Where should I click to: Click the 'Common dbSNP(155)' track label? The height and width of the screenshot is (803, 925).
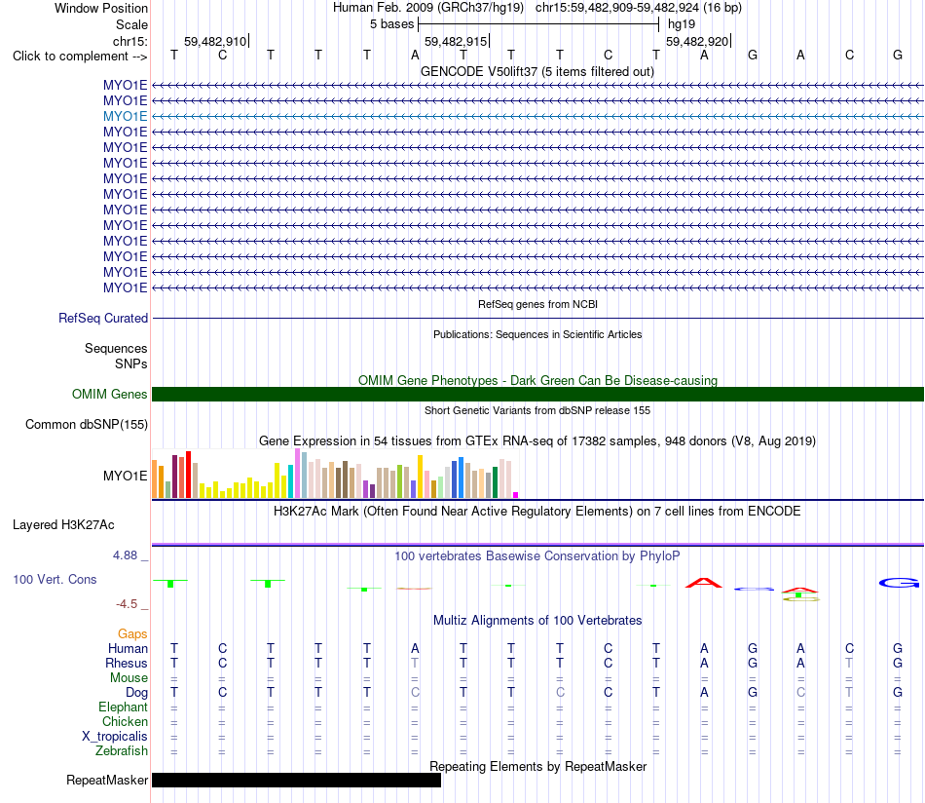(x=86, y=425)
